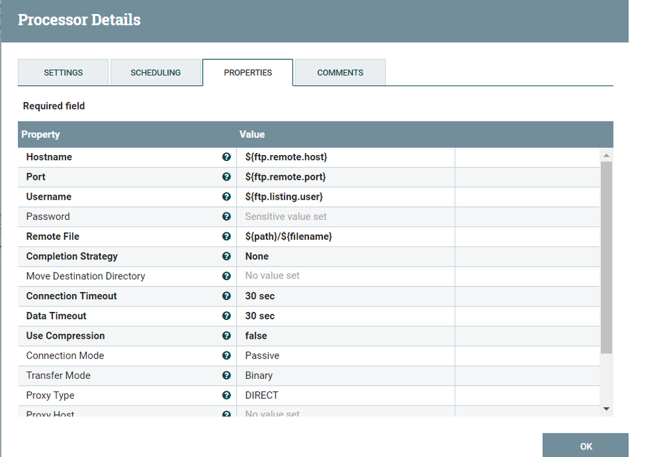Open help icon for Use Compression

pos(226,335)
